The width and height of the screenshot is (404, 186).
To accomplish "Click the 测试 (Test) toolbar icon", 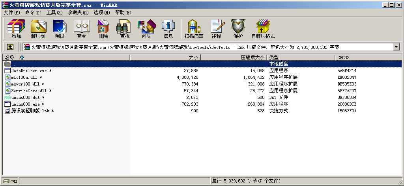I will point(60,26).
